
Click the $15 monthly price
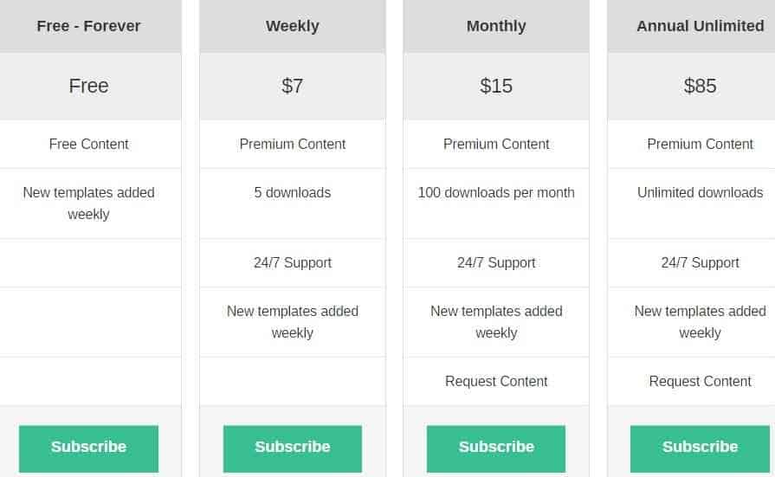coord(496,86)
